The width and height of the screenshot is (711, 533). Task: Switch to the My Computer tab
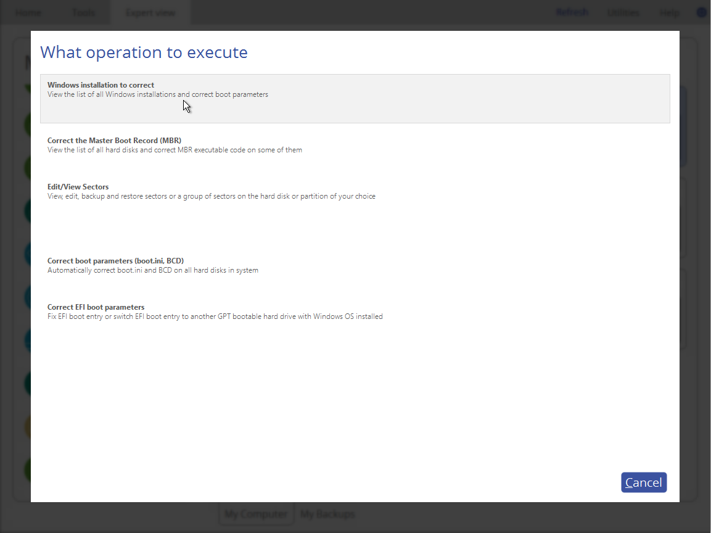(x=256, y=514)
